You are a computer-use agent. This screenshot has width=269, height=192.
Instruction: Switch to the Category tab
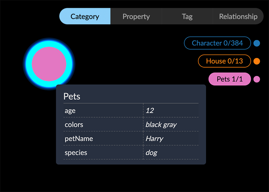(x=85, y=16)
